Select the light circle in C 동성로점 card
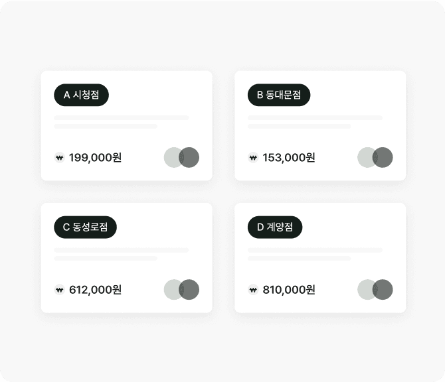The image size is (445, 382). [x=171, y=289]
